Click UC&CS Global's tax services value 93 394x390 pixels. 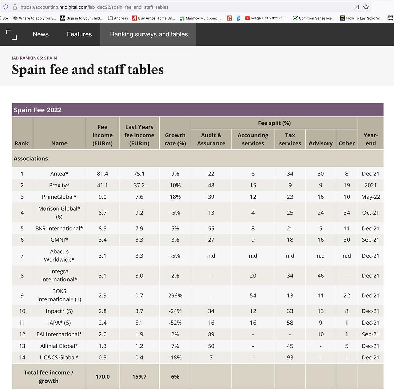[290, 357]
